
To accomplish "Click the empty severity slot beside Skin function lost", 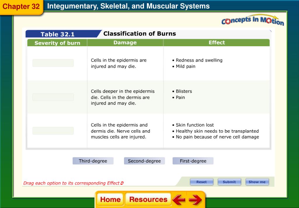I will point(53,131).
